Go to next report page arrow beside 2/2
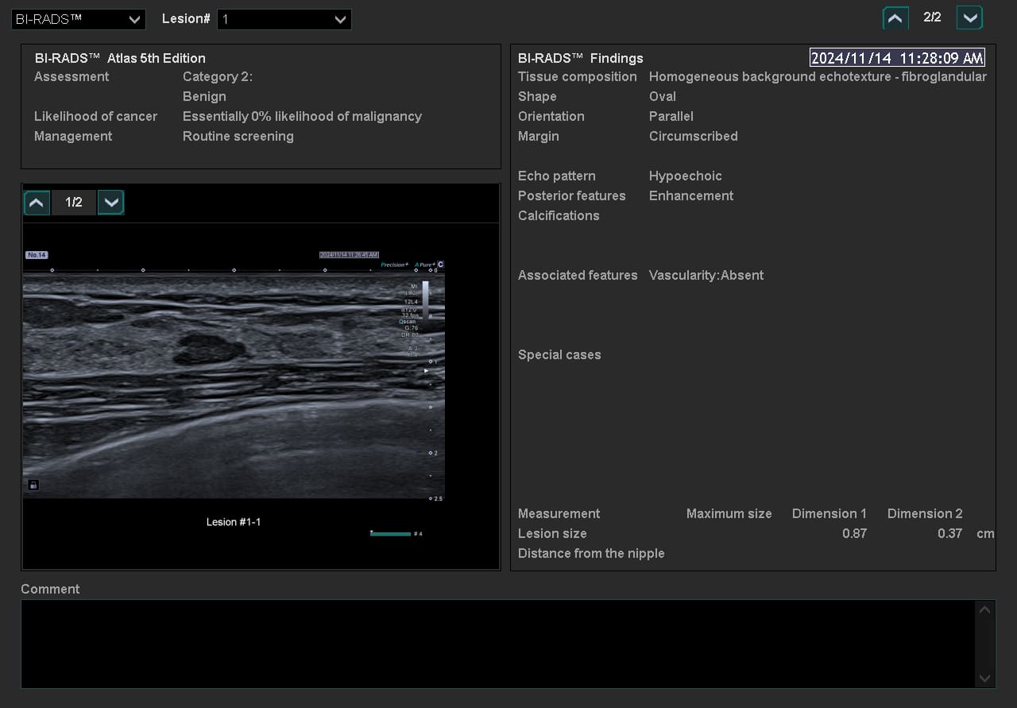 coord(969,17)
